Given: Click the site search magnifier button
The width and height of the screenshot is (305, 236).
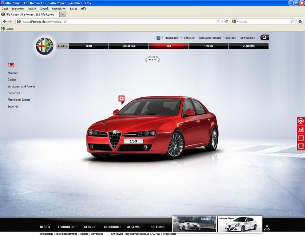Looking at the screenshot, I should (264, 37).
